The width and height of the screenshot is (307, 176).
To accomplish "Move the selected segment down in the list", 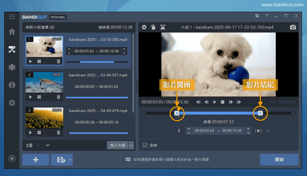I will 48,145.
